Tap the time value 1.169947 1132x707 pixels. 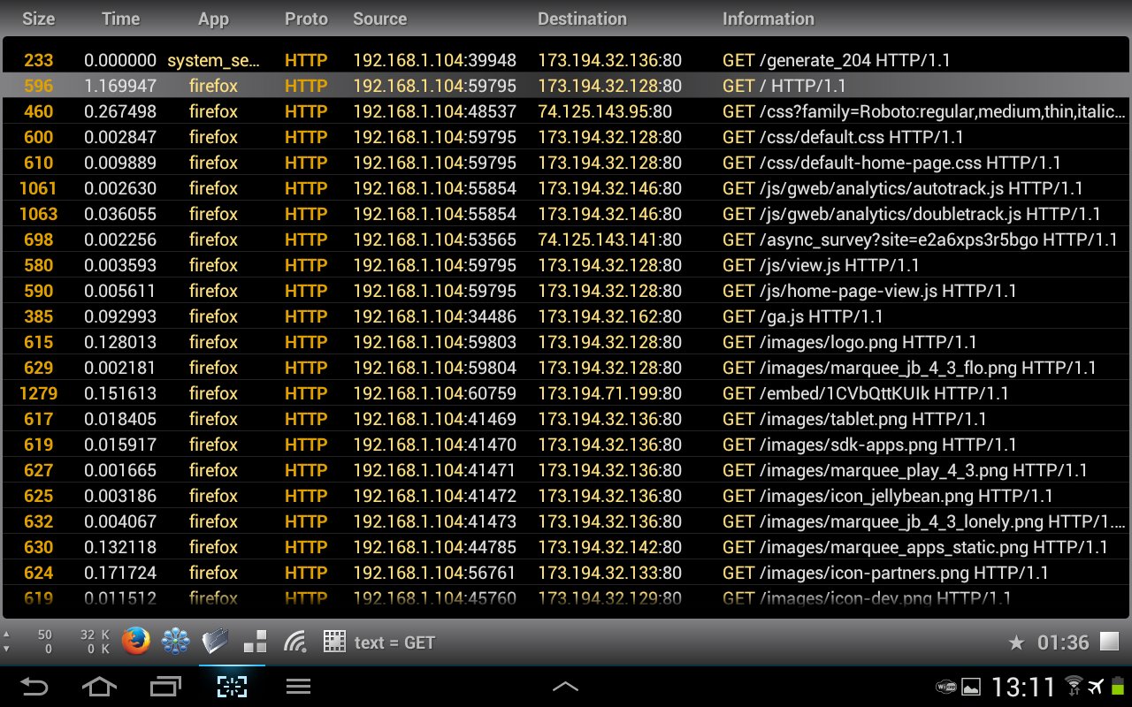(120, 86)
